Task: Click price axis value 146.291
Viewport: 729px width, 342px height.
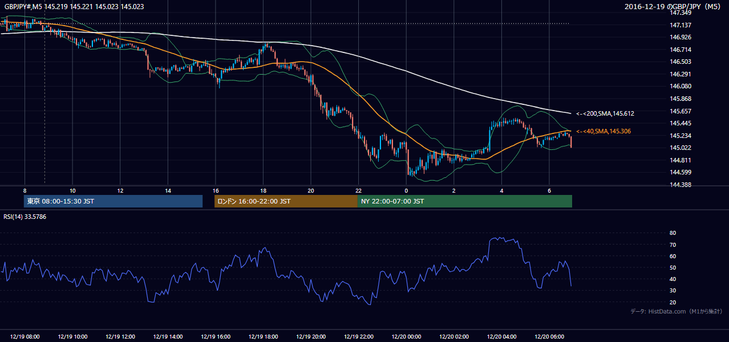Action: tap(681, 74)
